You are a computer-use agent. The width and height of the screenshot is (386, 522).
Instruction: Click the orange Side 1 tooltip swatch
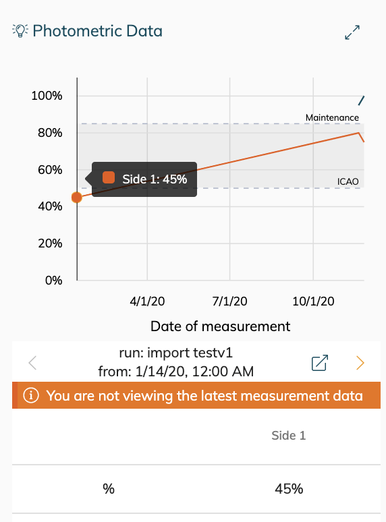point(109,178)
